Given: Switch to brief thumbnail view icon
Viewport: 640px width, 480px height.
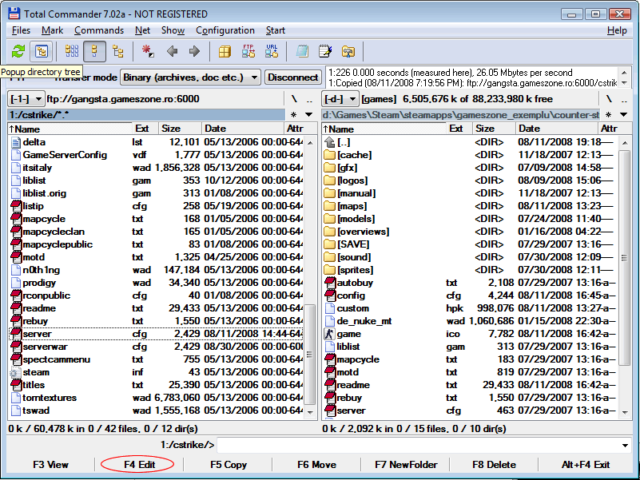Looking at the screenshot, I should coord(72,51).
